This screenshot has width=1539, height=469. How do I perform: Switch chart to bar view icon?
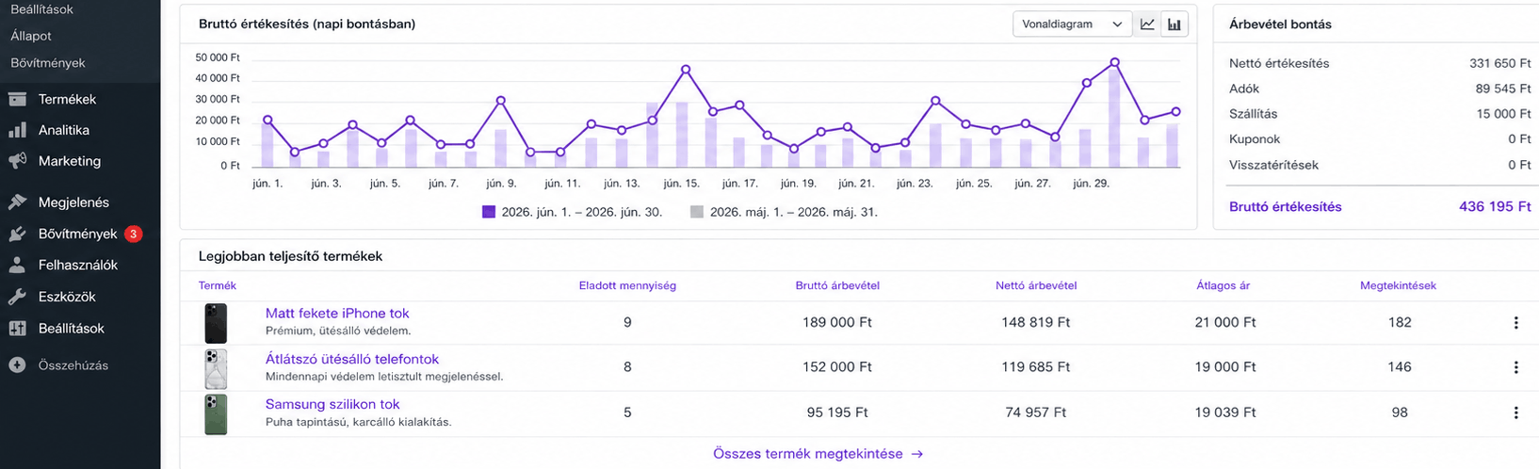(x=1174, y=24)
